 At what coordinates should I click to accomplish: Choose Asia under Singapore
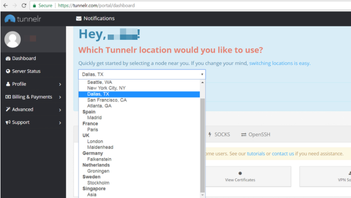click(x=139, y=195)
